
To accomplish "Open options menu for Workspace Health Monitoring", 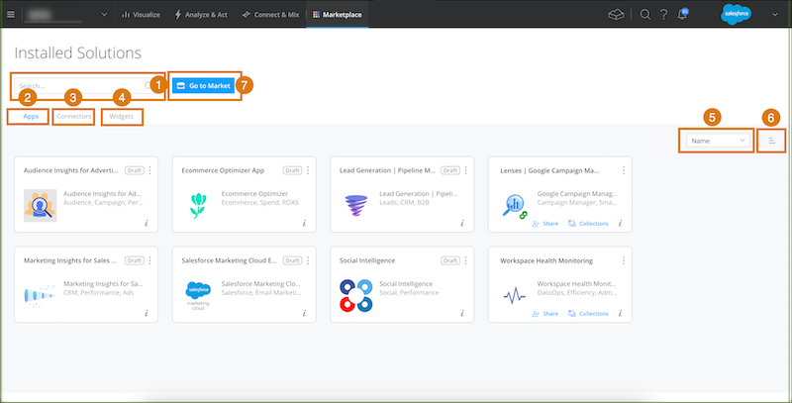I will pos(624,260).
